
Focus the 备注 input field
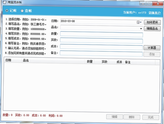(101, 54)
